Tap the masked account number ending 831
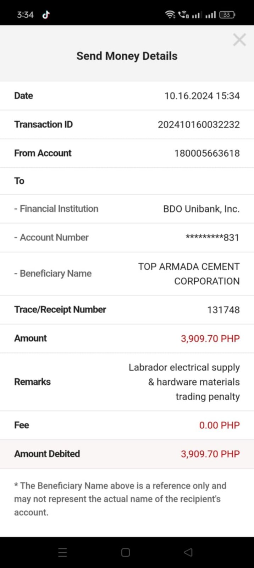The width and height of the screenshot is (254, 568). [212, 237]
